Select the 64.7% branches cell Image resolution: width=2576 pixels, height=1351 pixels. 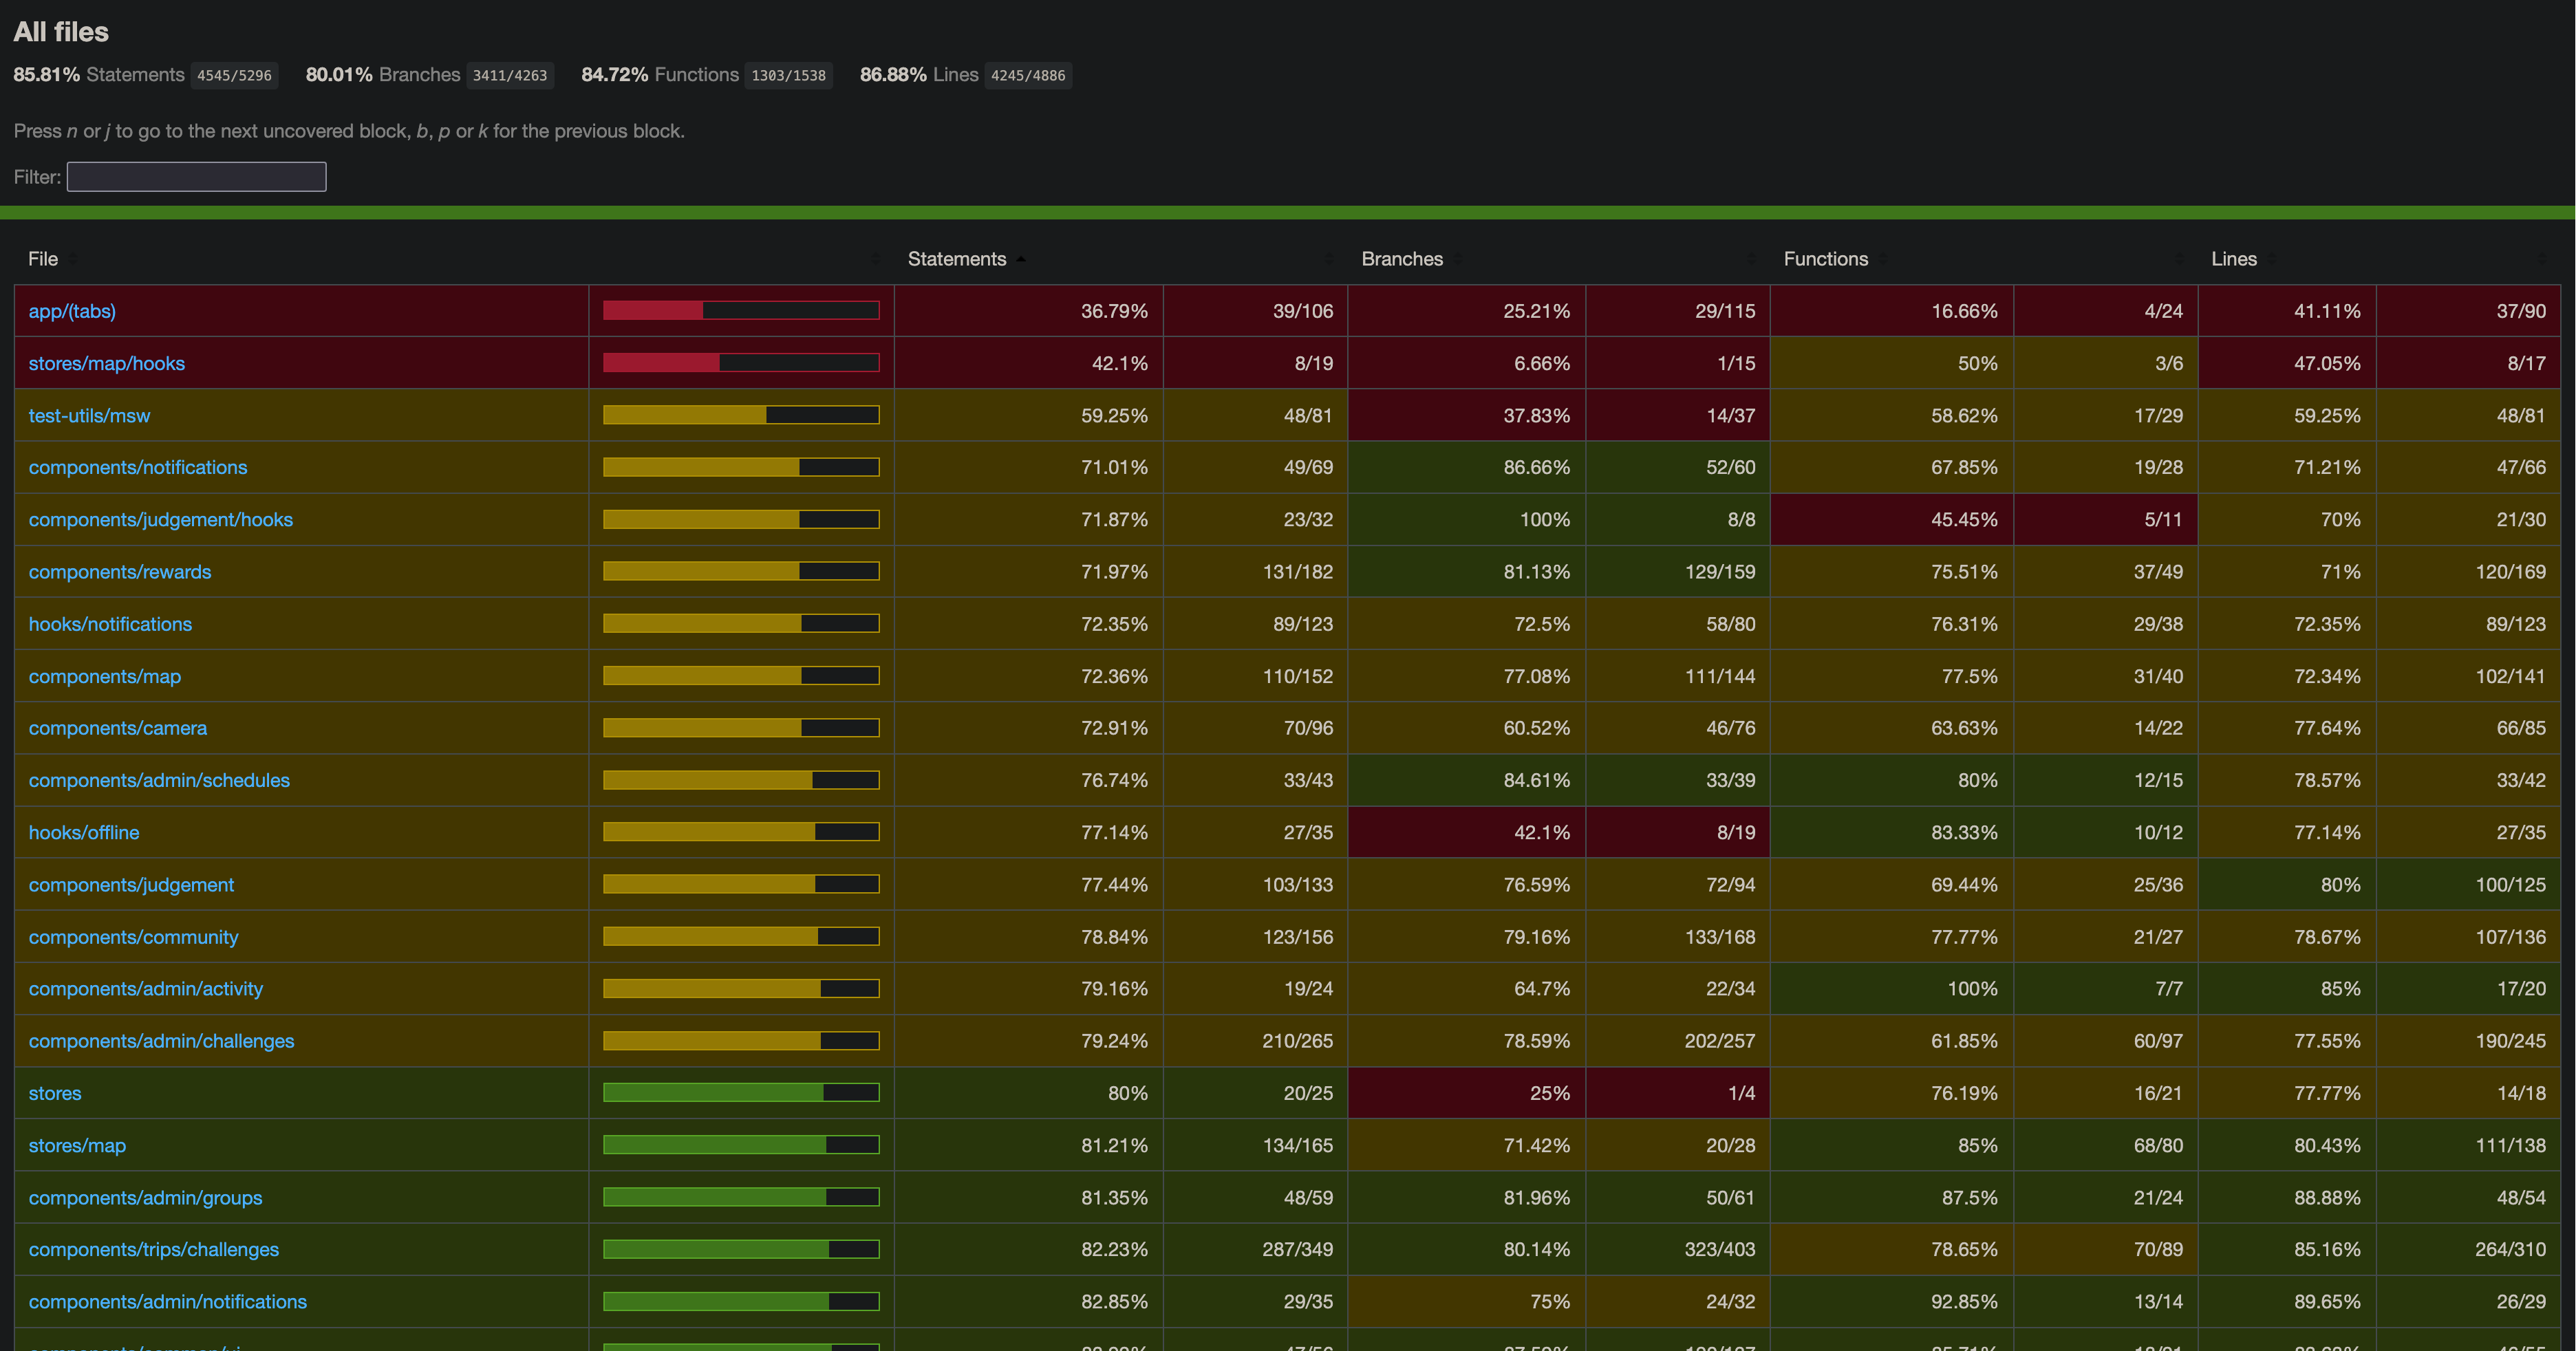click(x=1467, y=988)
